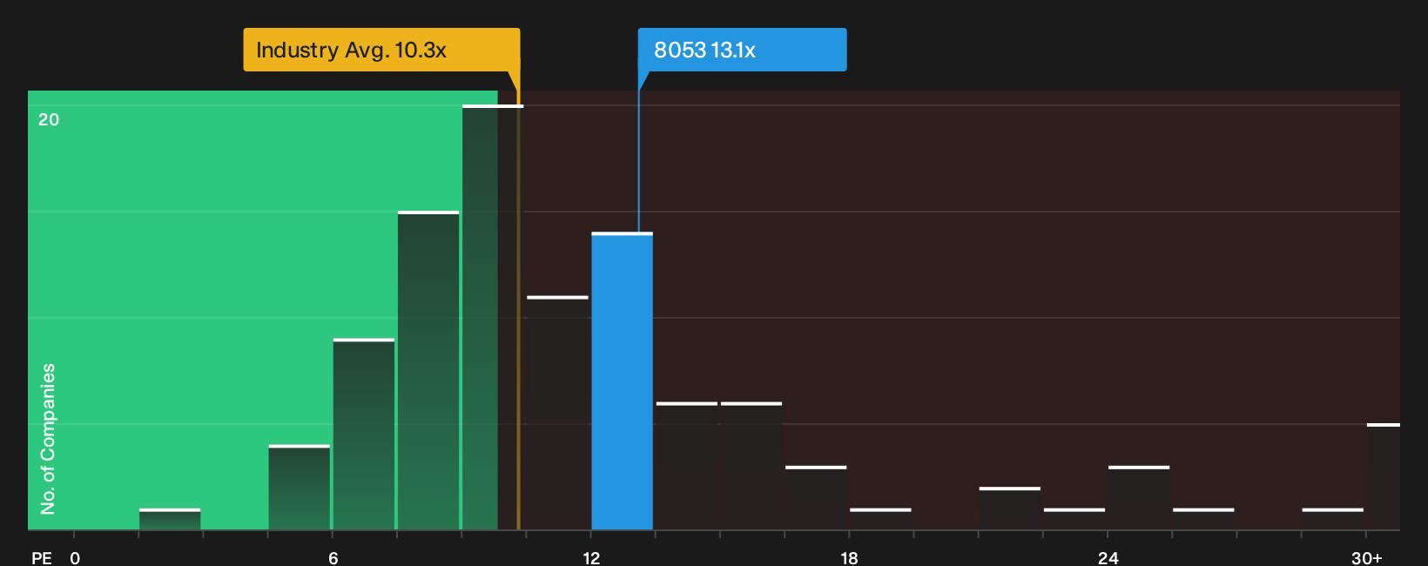Click the '18' x-axis tick label

[x=850, y=557]
